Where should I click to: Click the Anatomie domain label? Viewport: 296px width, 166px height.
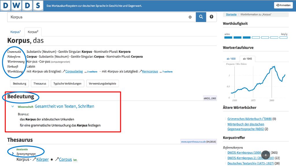pos(22,149)
